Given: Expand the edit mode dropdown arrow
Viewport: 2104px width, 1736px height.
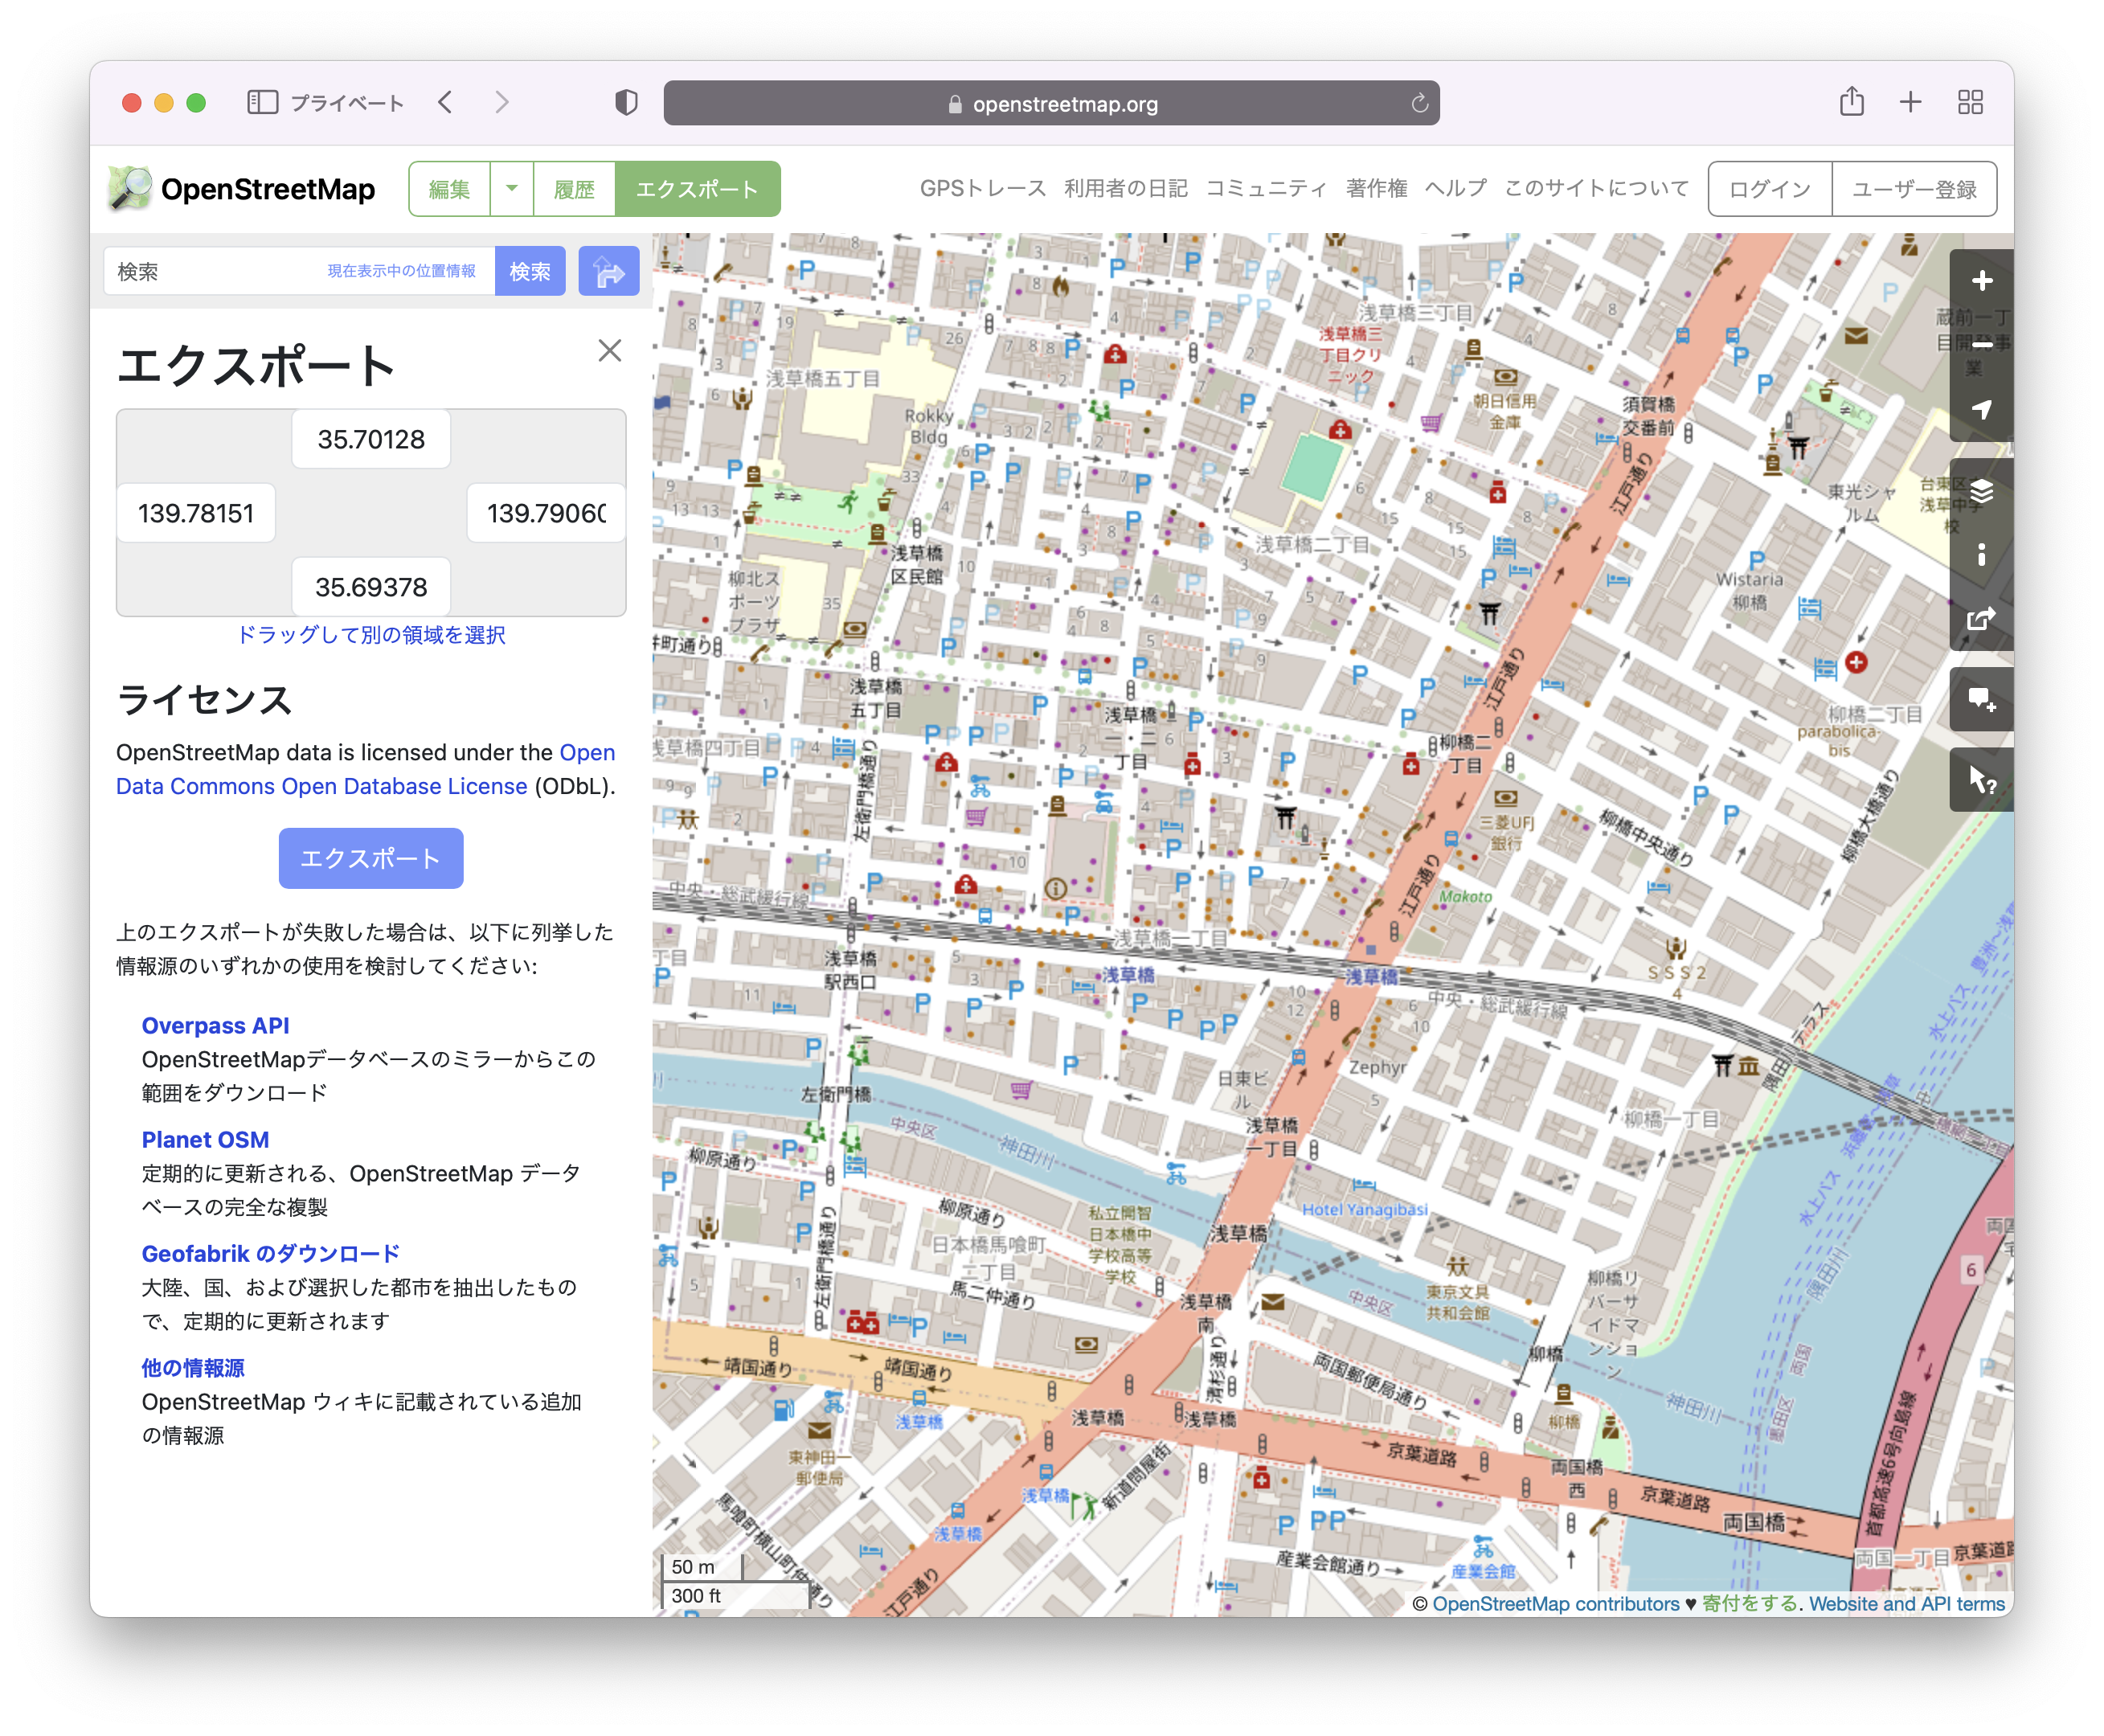Looking at the screenshot, I should point(511,188).
